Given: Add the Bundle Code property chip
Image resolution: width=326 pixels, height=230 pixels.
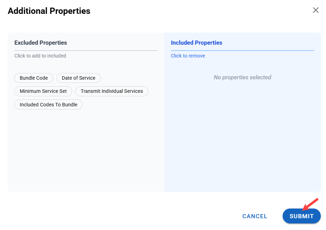Looking at the screenshot, I should 34,78.
